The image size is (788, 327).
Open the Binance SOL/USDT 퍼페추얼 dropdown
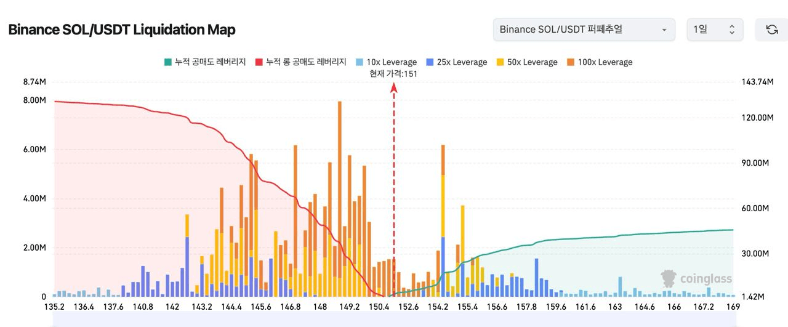(583, 30)
